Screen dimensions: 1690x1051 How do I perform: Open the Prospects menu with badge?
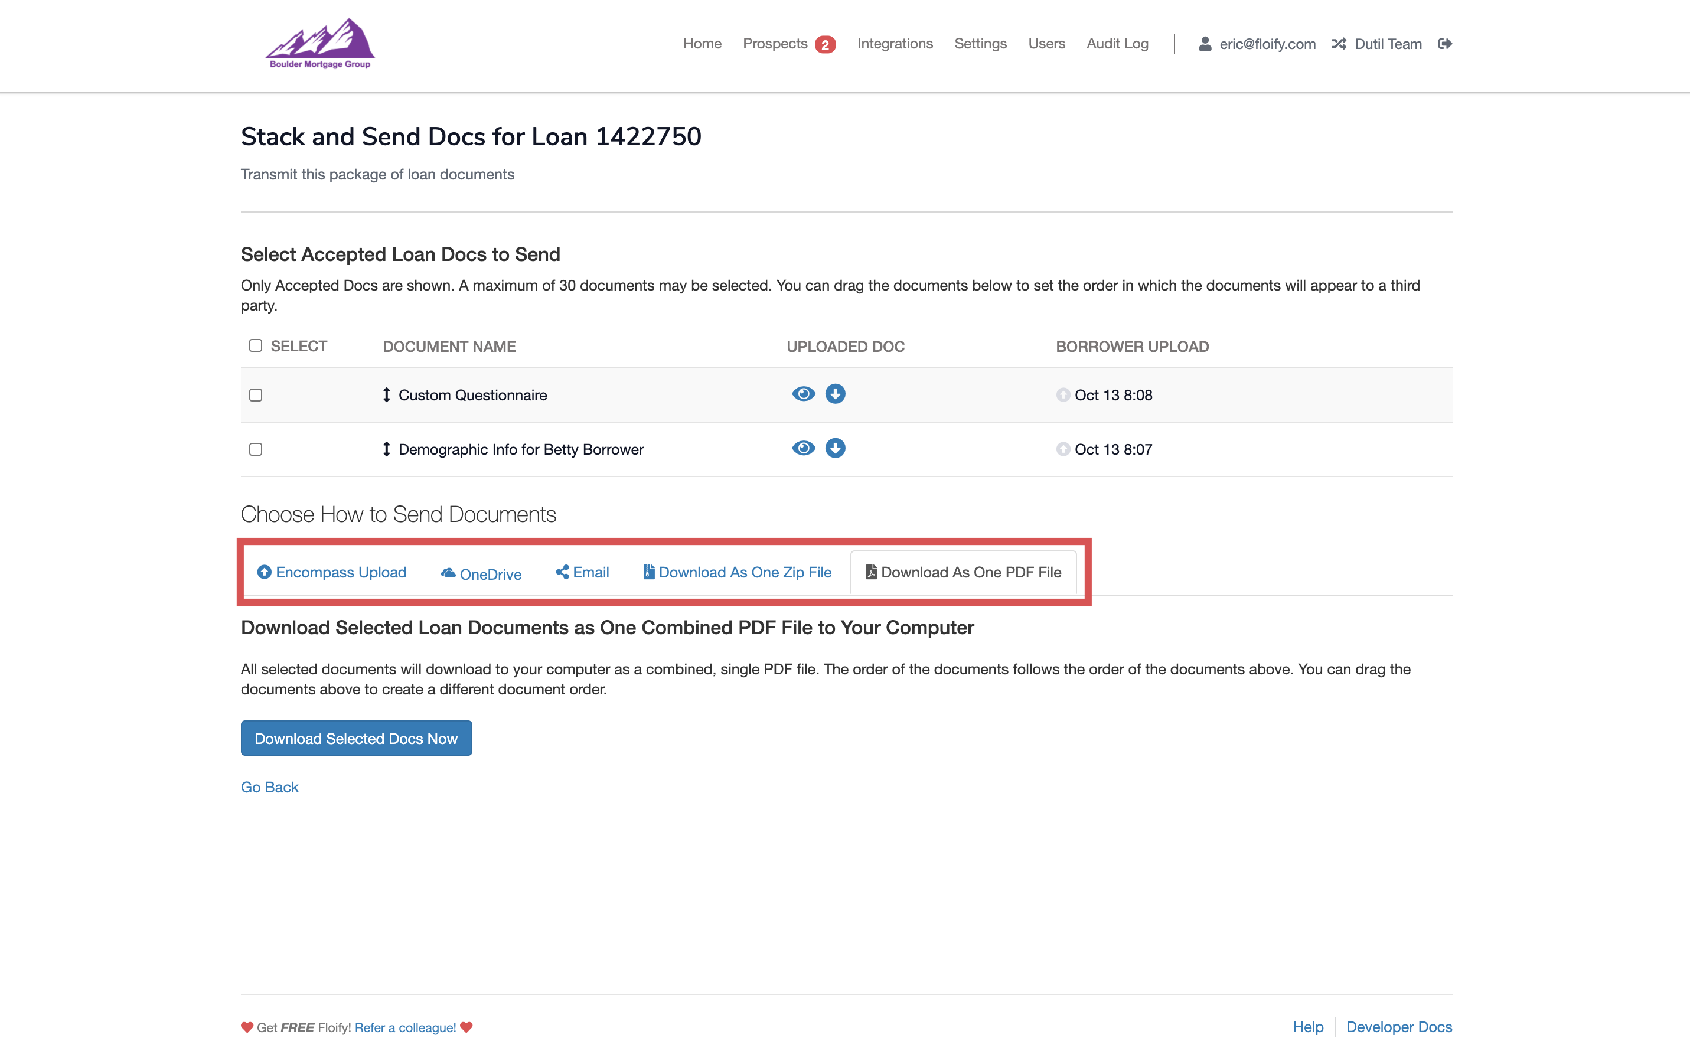pos(788,44)
